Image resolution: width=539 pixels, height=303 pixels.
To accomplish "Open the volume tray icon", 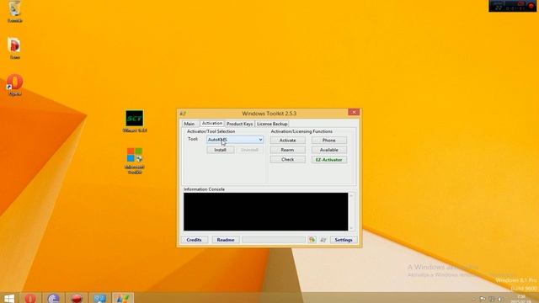I will coord(500,299).
